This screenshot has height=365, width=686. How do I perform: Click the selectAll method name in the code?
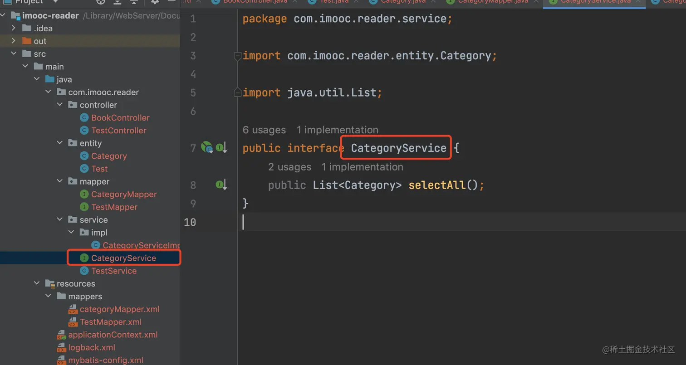click(437, 185)
